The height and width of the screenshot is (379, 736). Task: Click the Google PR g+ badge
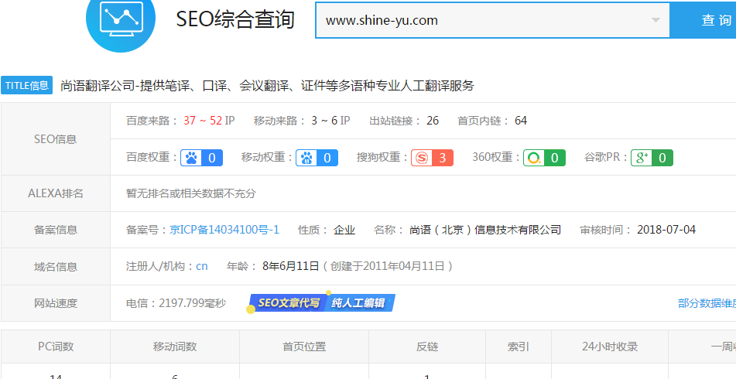(652, 158)
